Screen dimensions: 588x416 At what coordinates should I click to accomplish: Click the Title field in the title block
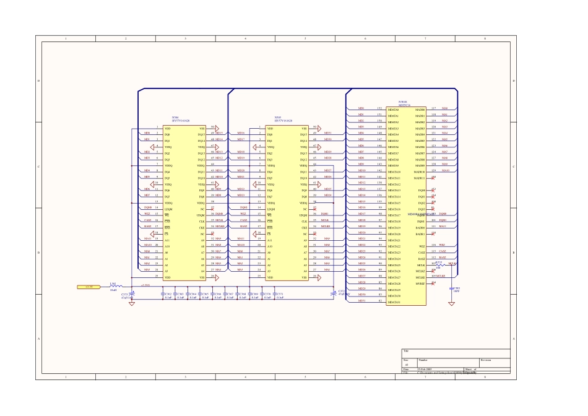[x=456, y=353]
